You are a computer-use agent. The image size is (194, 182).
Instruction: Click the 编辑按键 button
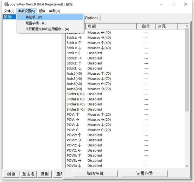pos(95,174)
